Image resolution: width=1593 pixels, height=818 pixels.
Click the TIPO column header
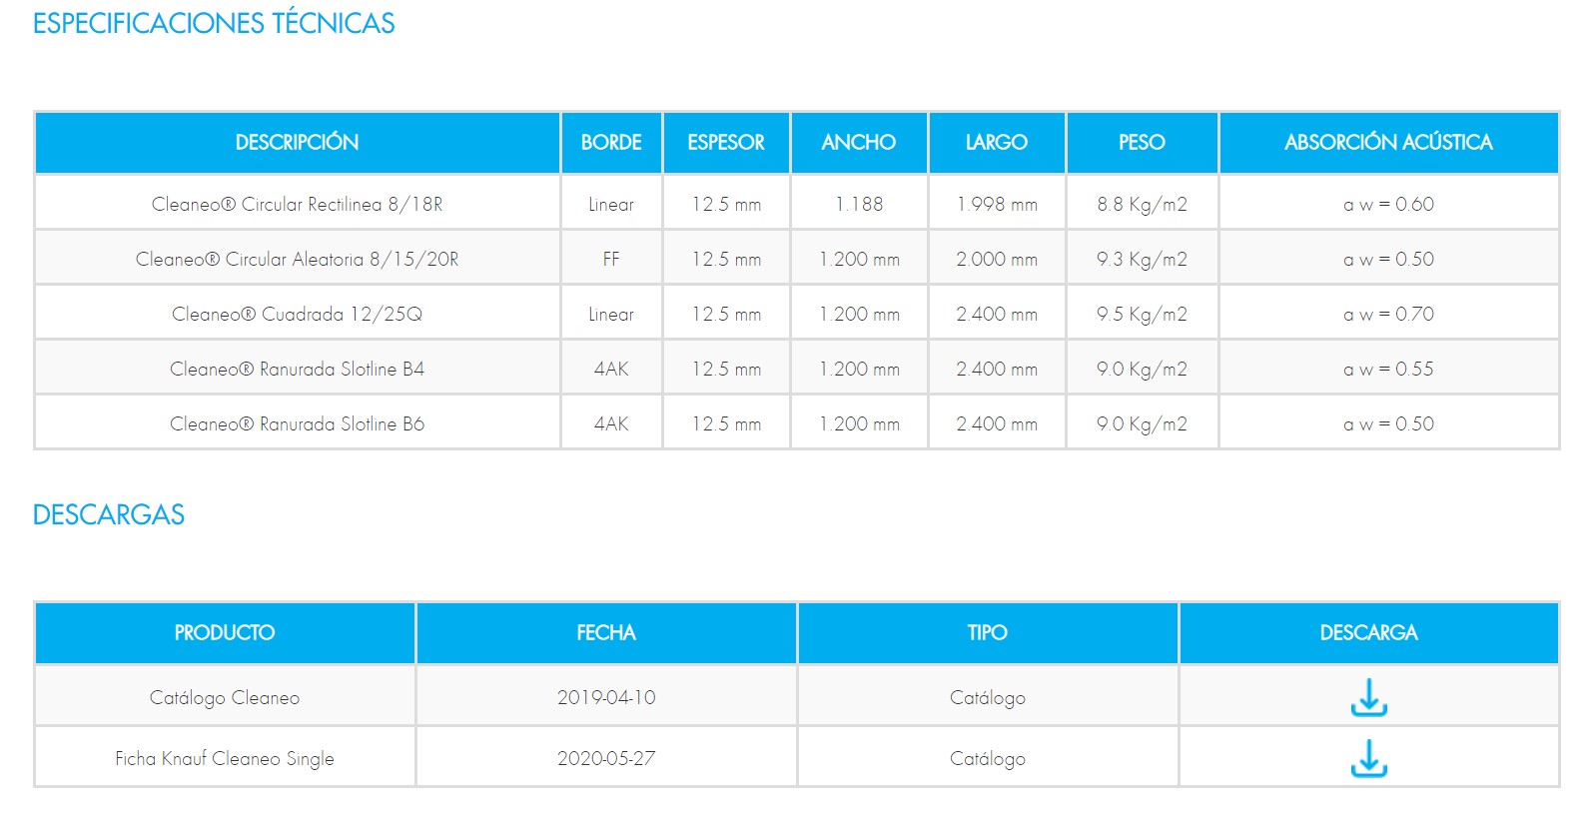[x=988, y=633]
